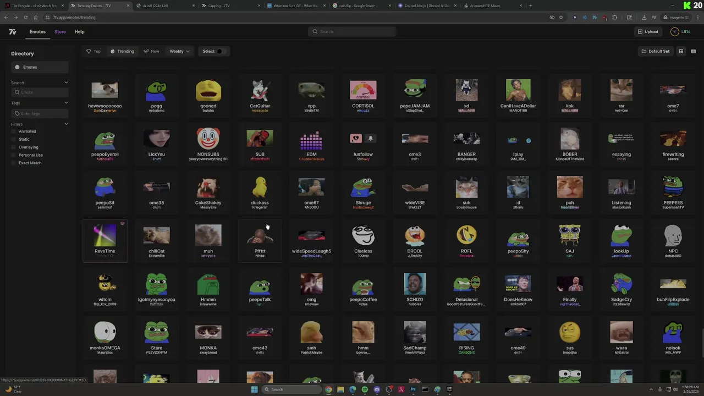Open the browser home icon
Image resolution: width=704 pixels, height=396 pixels.
[35, 17]
